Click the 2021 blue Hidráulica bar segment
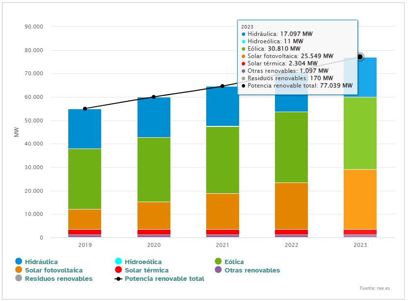 (x=222, y=106)
